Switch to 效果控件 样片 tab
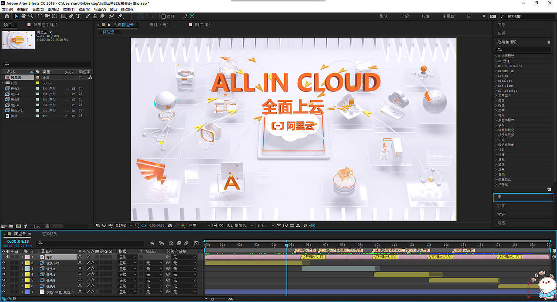The image size is (557, 302). pyautogui.click(x=45, y=25)
